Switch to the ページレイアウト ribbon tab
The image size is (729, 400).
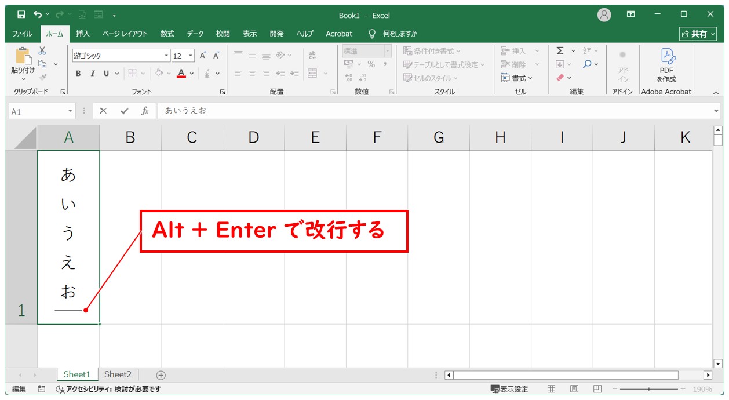click(x=125, y=34)
